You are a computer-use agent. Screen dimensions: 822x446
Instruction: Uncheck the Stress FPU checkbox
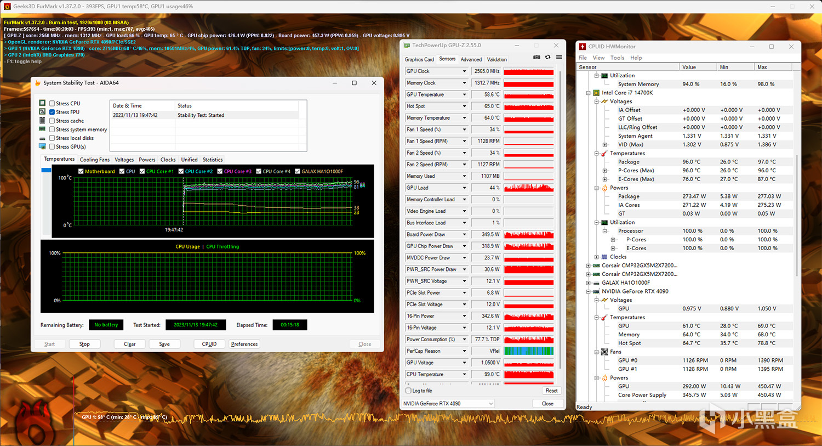[52, 112]
